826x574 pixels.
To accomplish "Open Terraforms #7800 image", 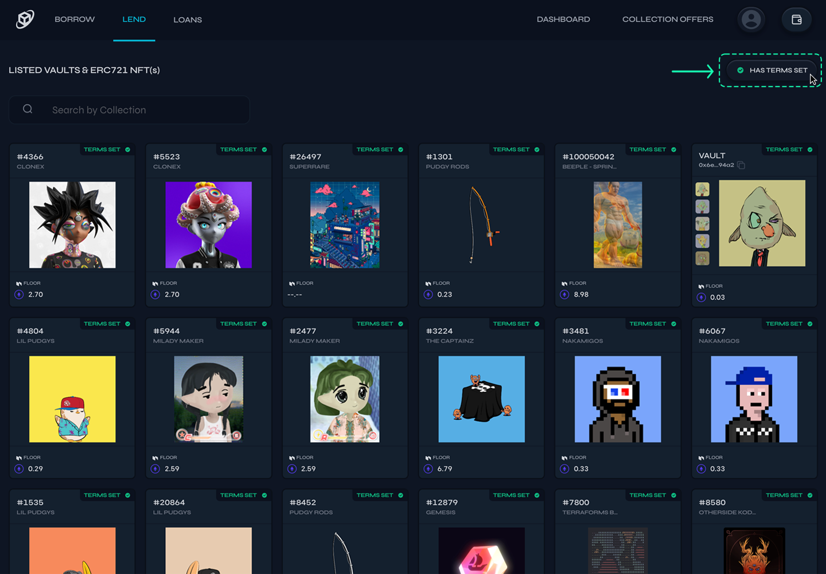I will coord(618,551).
